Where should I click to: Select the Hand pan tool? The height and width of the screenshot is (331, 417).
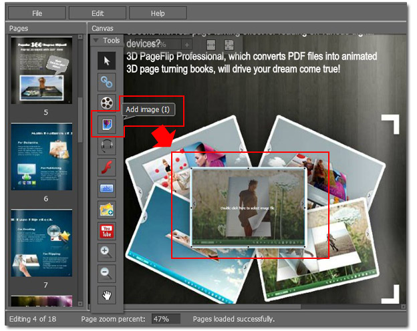107,295
